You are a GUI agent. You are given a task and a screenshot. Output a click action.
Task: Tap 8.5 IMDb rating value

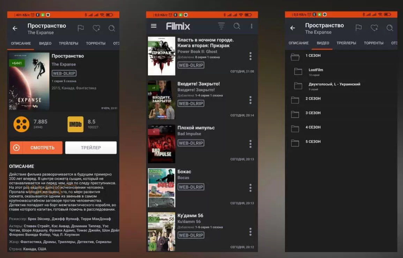point(91,122)
